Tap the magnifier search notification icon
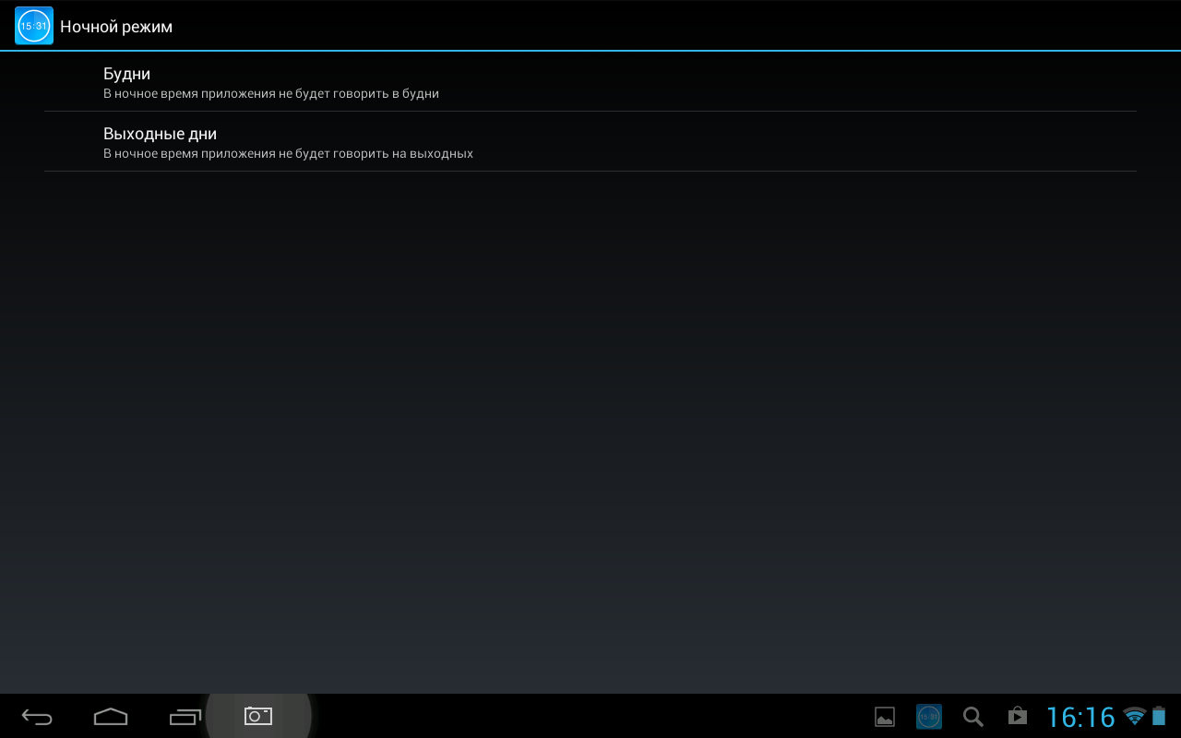 [972, 717]
